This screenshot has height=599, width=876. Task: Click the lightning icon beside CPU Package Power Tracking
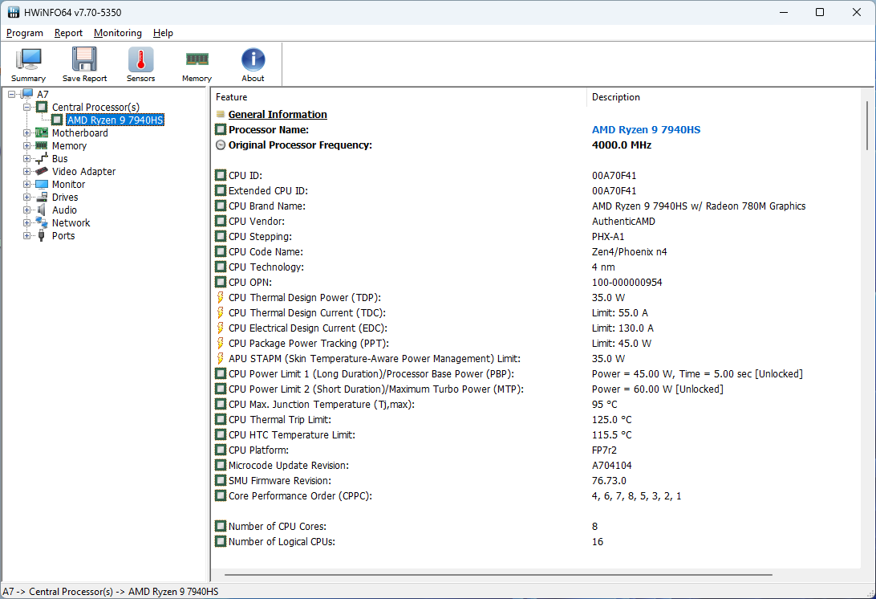(221, 344)
